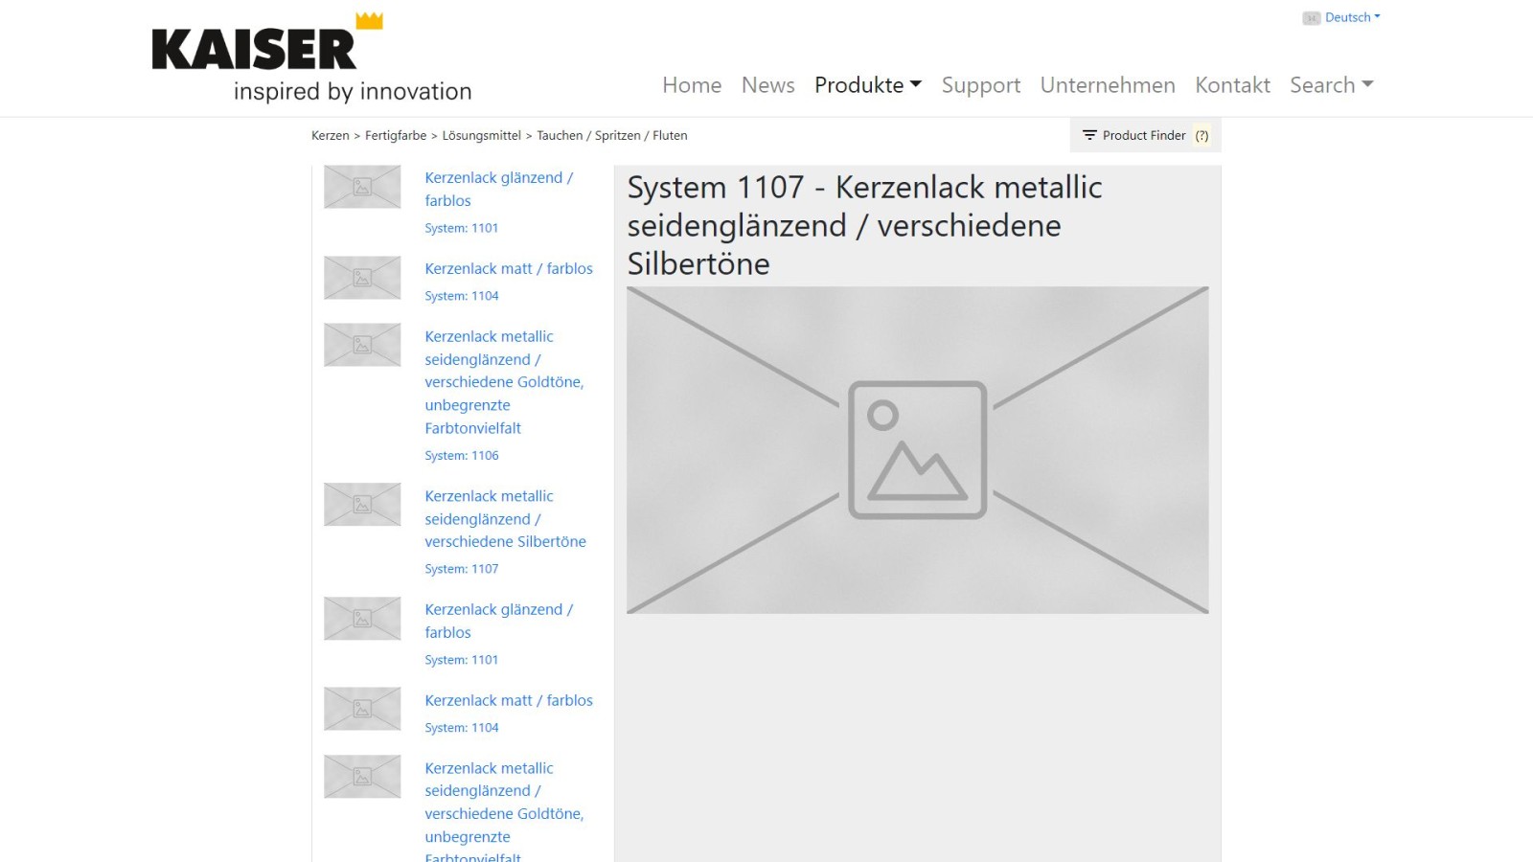The image size is (1533, 862).
Task: Click the image placeholder beside System 1107
Action: click(362, 504)
